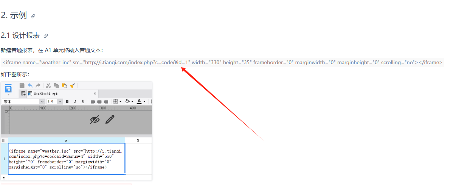
Task: Click the grid template icon left of tabs
Action: coord(23,93)
